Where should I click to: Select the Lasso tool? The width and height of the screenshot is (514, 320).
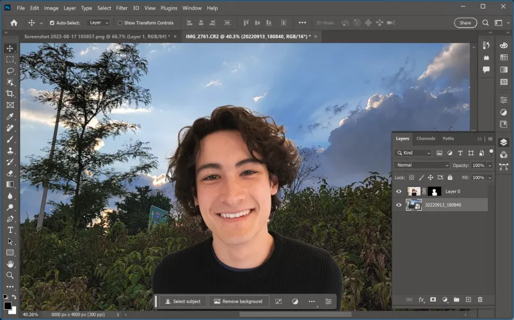10,70
